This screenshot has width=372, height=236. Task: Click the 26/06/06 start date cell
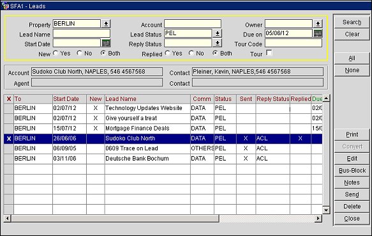70,138
